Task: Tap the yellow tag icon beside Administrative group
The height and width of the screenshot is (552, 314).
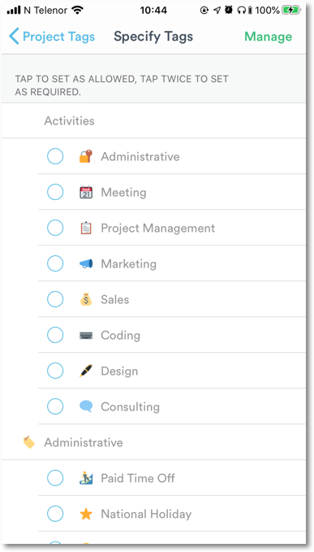Action: [28, 442]
